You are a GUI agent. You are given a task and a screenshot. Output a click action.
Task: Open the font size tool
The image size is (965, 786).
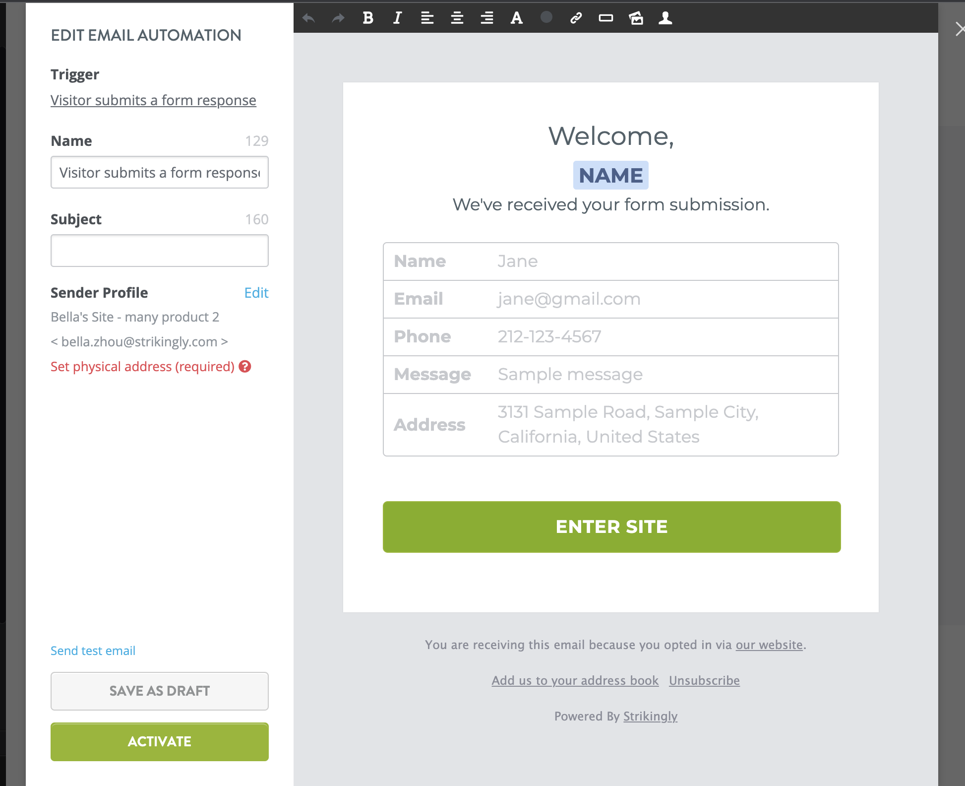tap(517, 18)
